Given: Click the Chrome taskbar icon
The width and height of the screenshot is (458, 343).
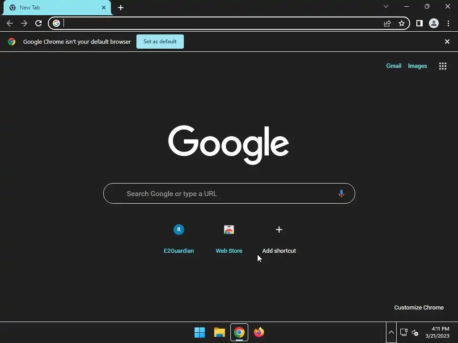Looking at the screenshot, I should pos(239,332).
